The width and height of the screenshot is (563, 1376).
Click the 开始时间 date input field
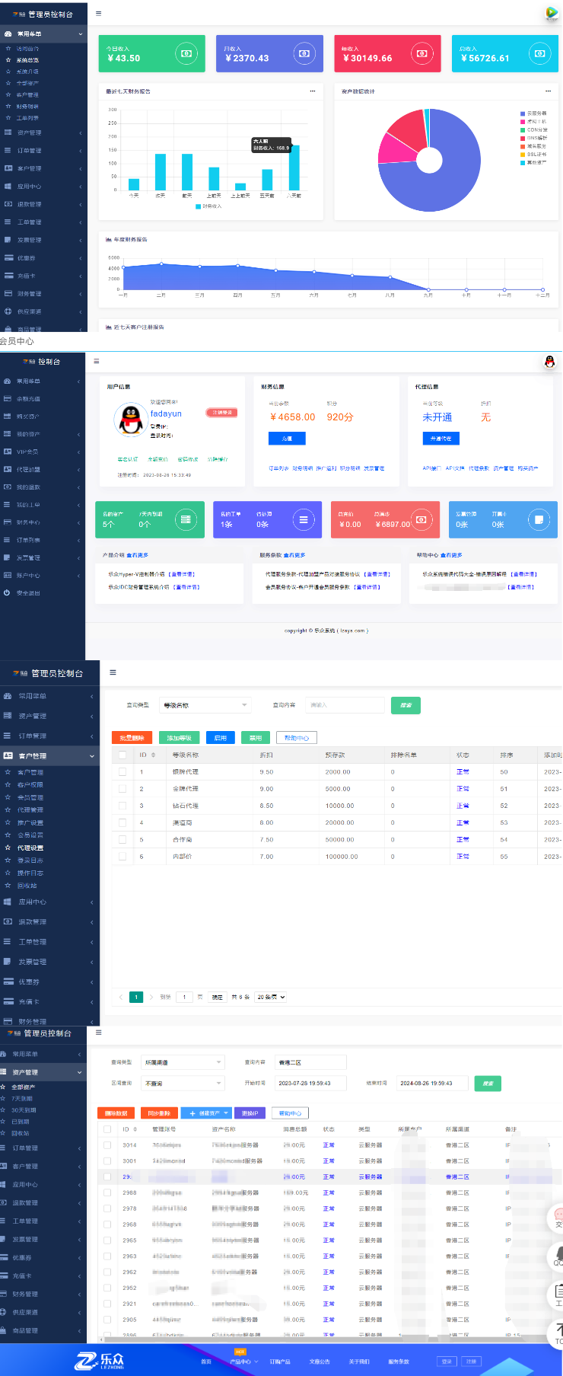[310, 1083]
